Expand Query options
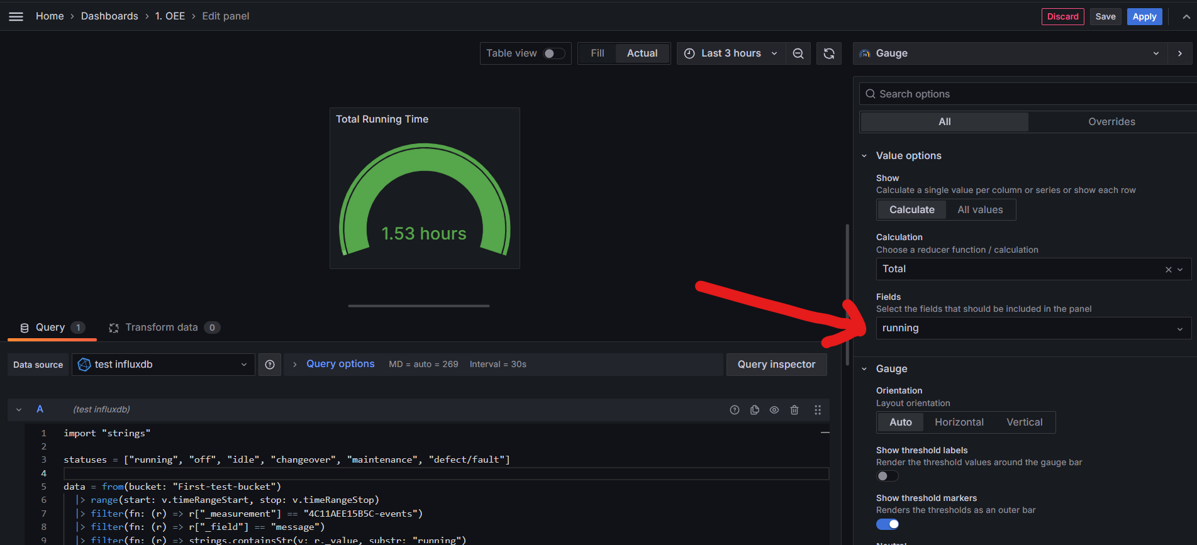This screenshot has height=545, width=1197. tap(340, 364)
